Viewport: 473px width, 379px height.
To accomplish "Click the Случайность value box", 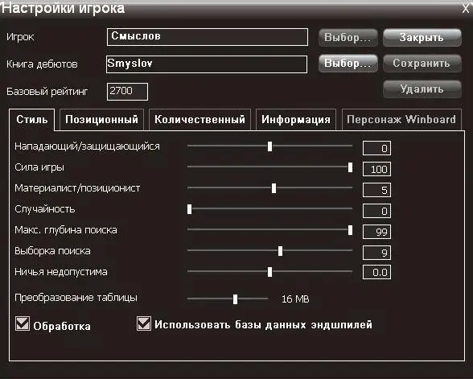I will coord(376,211).
